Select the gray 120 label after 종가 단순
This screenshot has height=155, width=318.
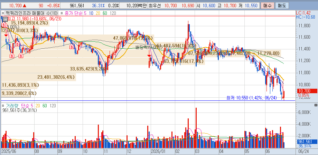[113, 13]
